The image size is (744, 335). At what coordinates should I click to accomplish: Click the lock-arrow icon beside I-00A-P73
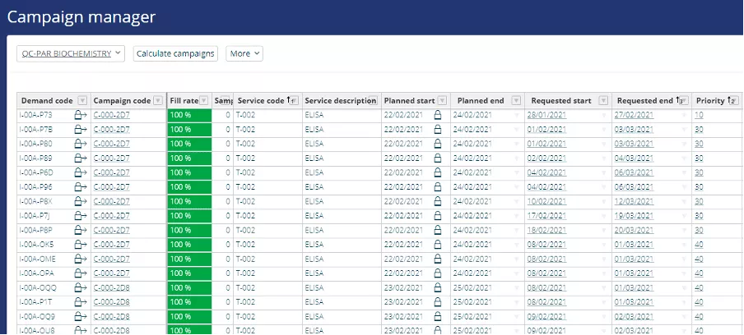(81, 115)
